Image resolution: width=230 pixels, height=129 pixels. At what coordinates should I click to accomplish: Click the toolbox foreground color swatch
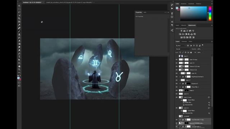point(18,78)
